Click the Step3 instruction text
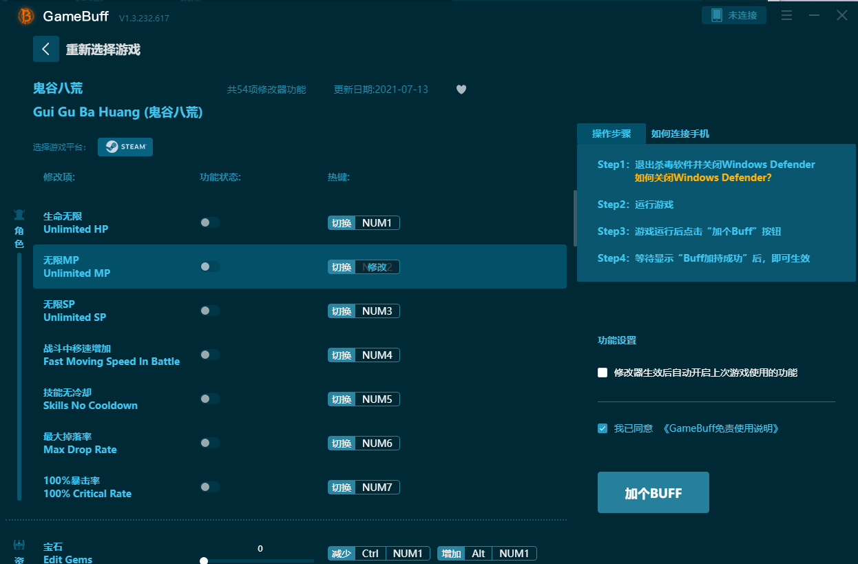Screen dimensions: 858x564 pos(689,231)
